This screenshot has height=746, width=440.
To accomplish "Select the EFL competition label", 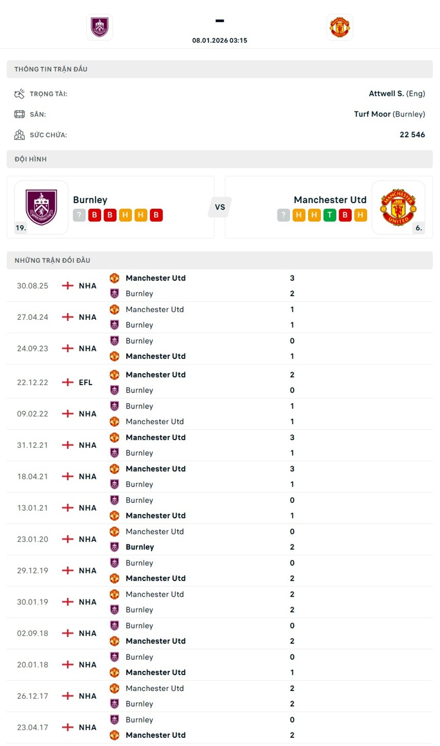I will pos(86,382).
